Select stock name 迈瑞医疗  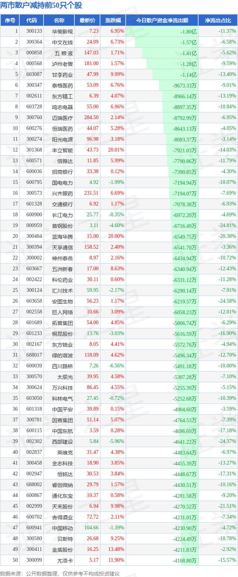(62, 118)
